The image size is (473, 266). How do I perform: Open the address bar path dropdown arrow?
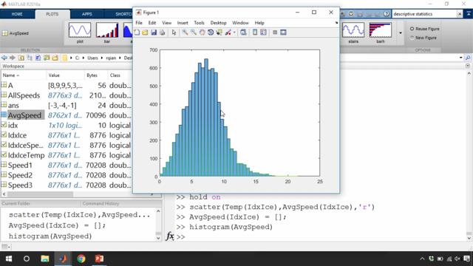coord(461,58)
